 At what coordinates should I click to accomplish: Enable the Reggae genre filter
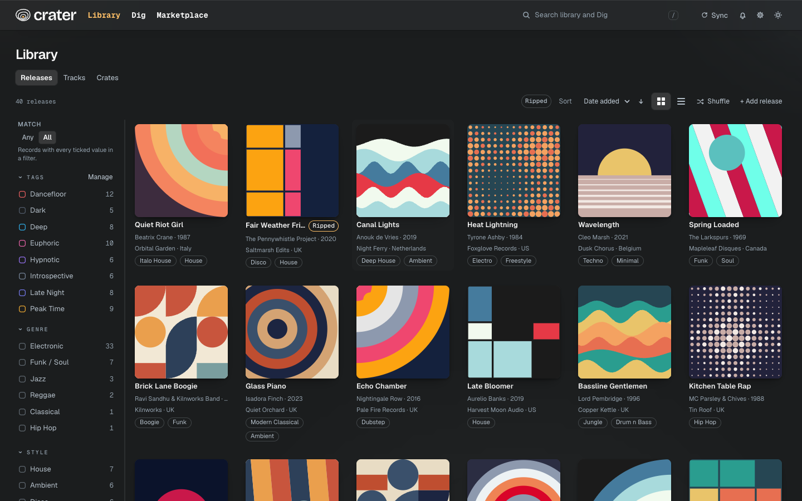[x=22, y=395]
